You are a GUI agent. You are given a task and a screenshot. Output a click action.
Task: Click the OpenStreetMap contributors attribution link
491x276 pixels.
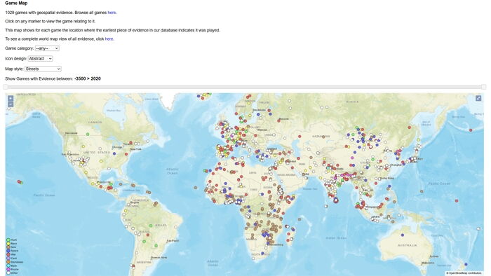[464, 273]
